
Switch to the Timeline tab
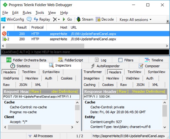coord(154,60)
